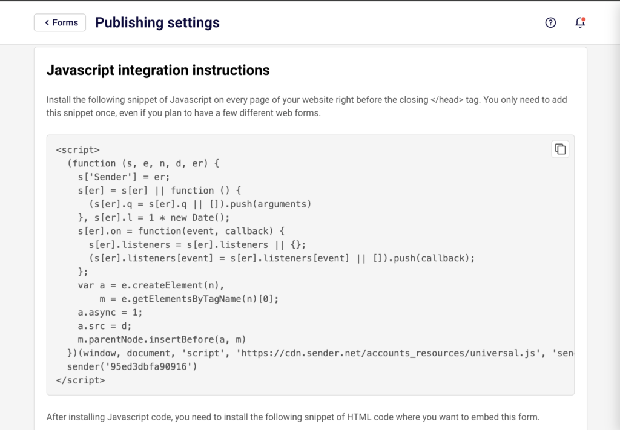
Task: Click the a.async = 1; line
Action: pos(110,313)
